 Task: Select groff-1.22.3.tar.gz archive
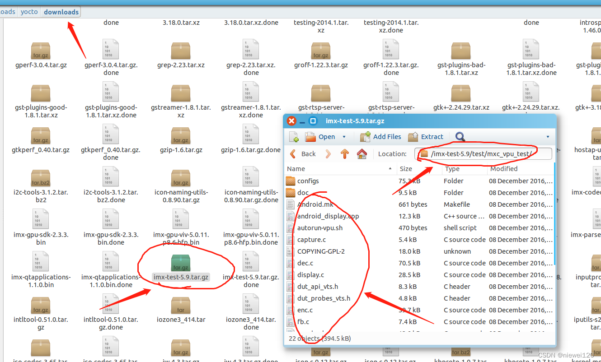321,56
